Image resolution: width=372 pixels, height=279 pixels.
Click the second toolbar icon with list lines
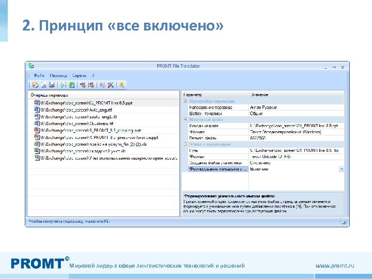pos(43,85)
